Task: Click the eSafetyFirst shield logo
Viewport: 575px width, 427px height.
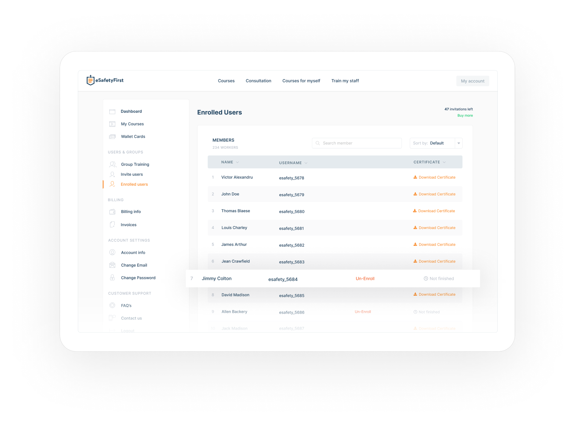Action: [90, 80]
